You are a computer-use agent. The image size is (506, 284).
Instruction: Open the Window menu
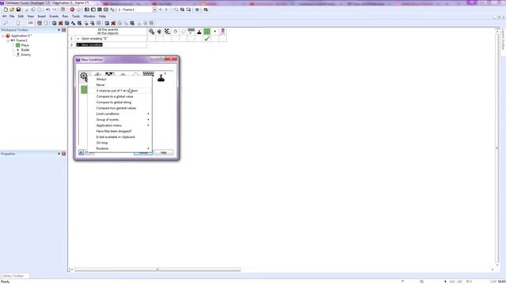(x=89, y=16)
